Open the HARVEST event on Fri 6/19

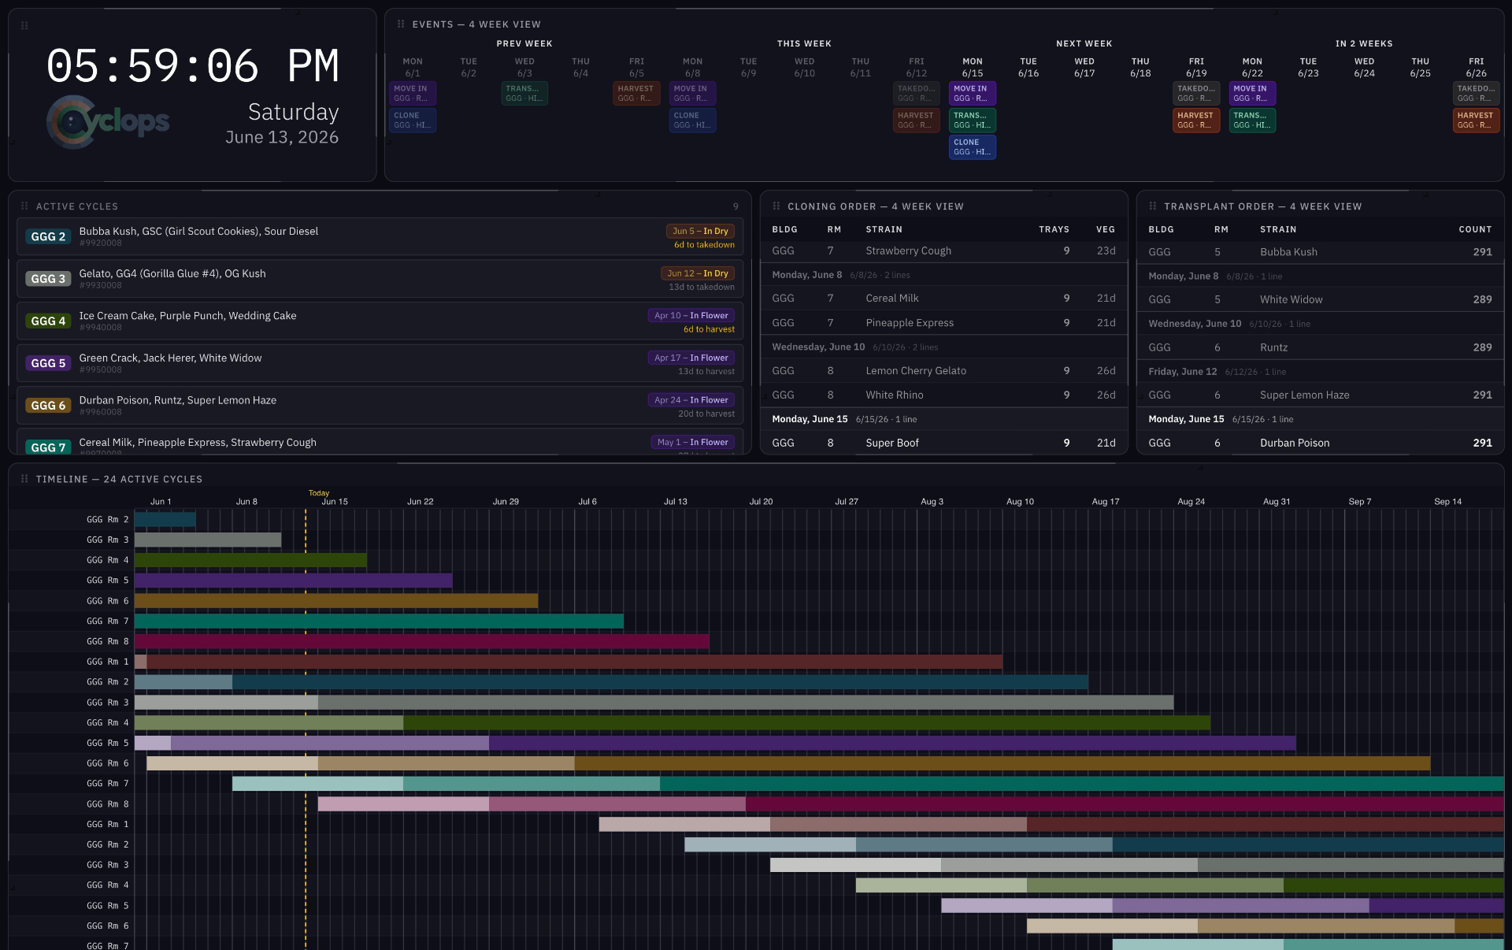[x=1196, y=121]
